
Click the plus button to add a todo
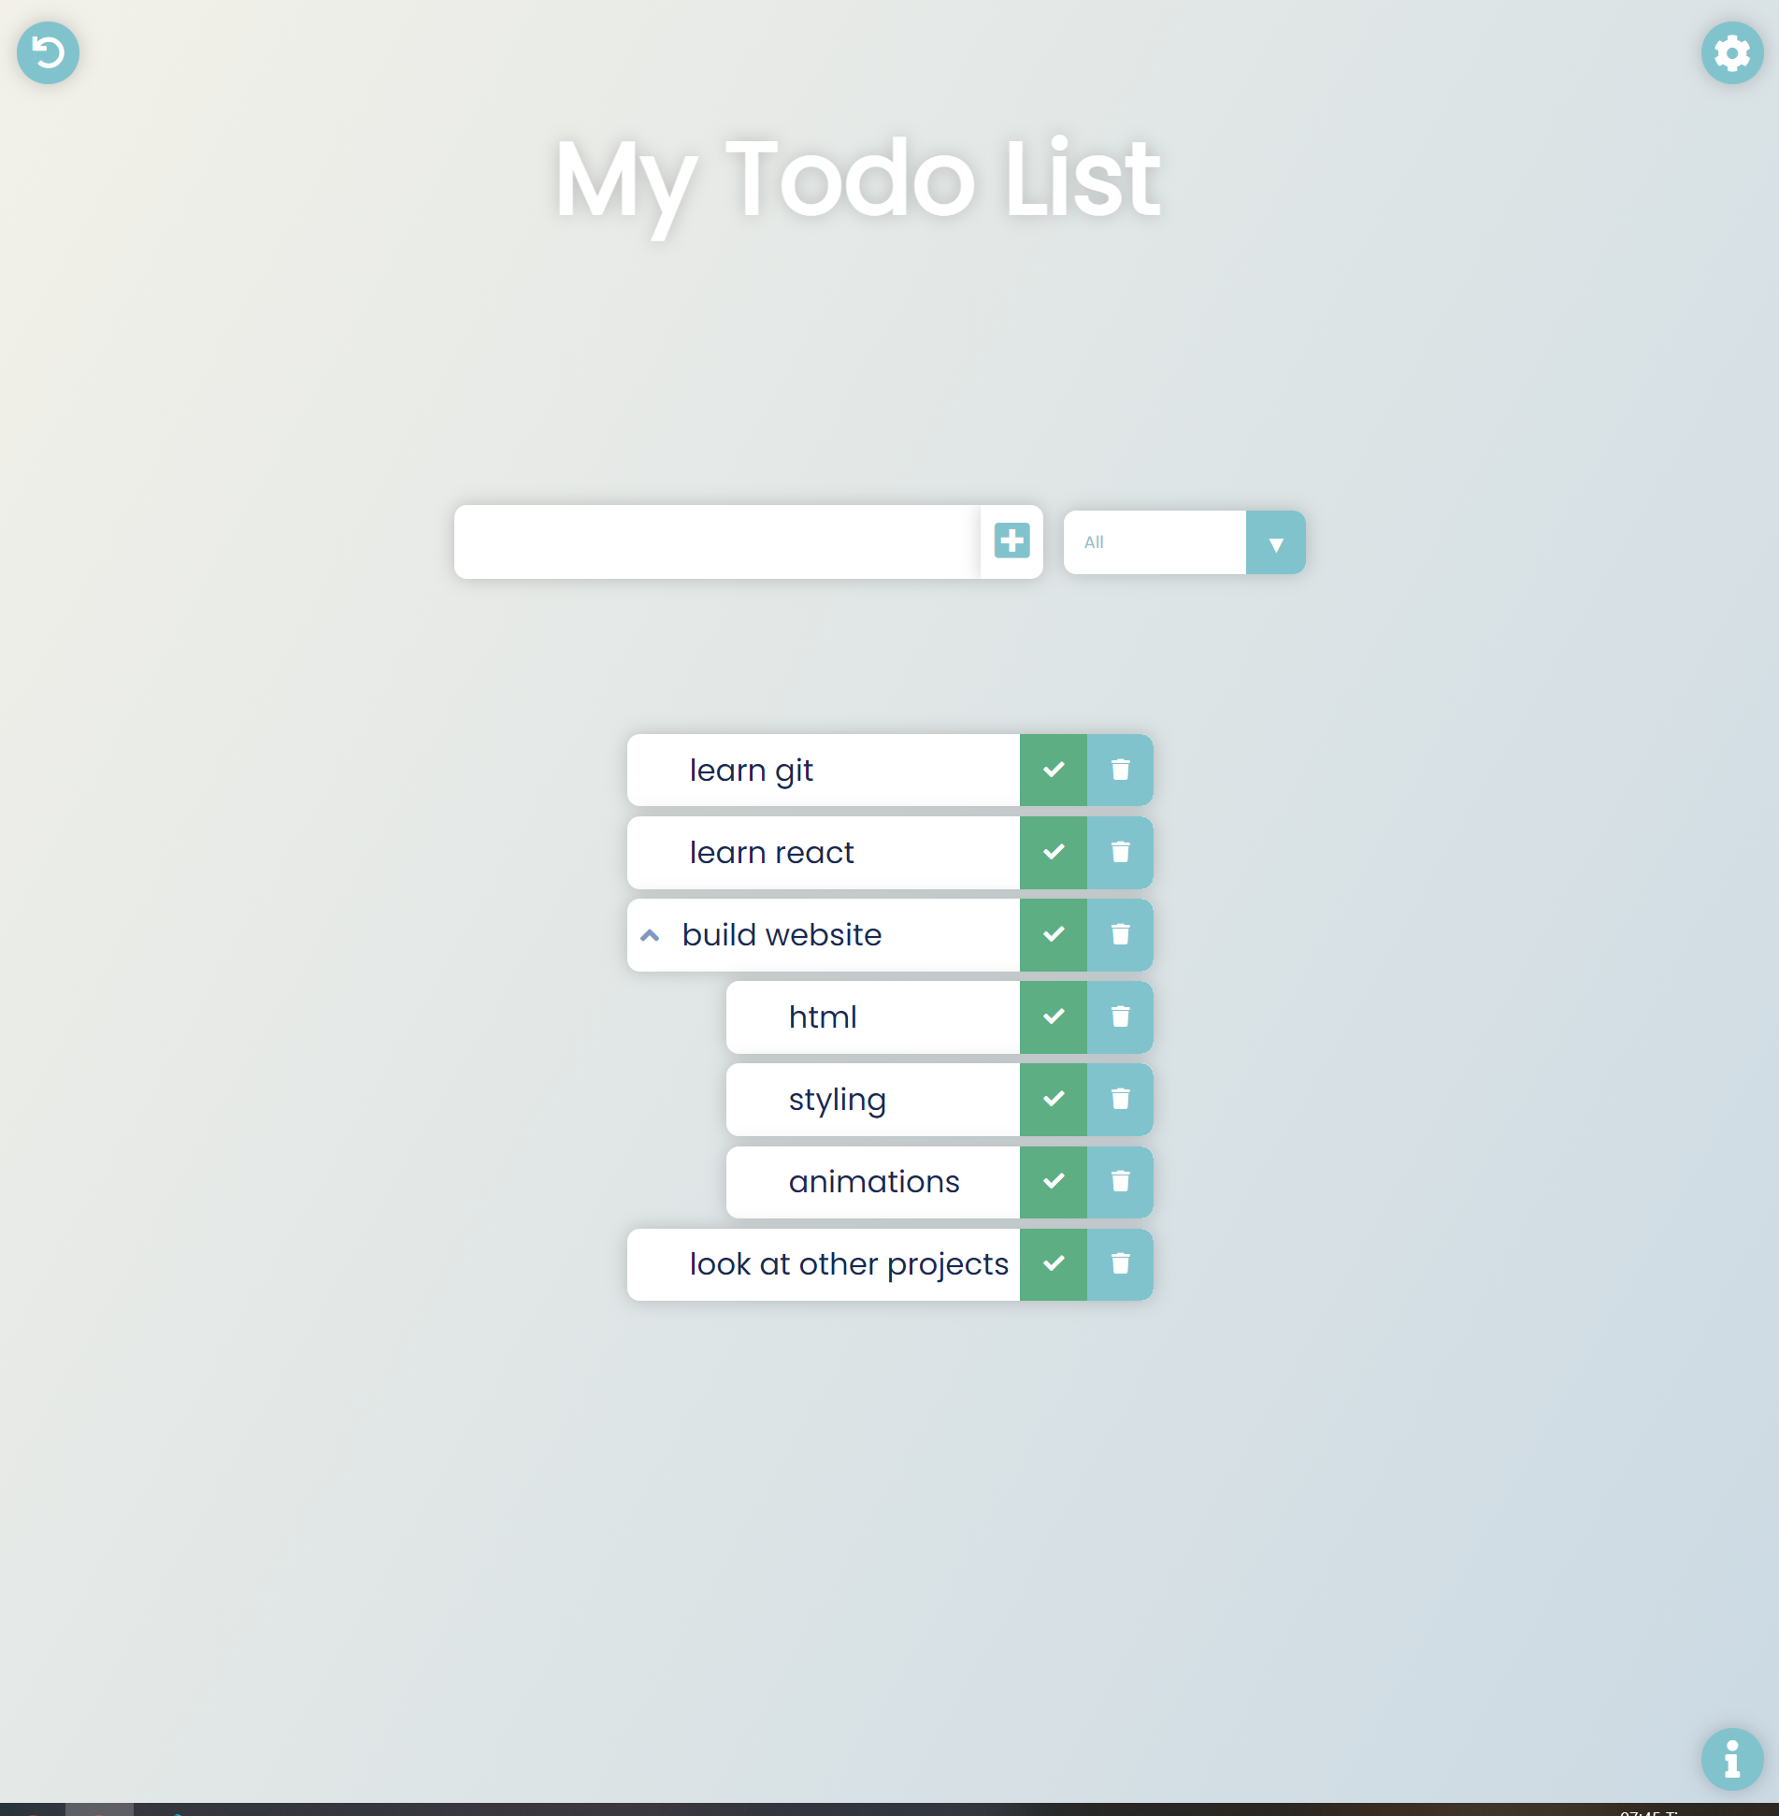click(1011, 541)
